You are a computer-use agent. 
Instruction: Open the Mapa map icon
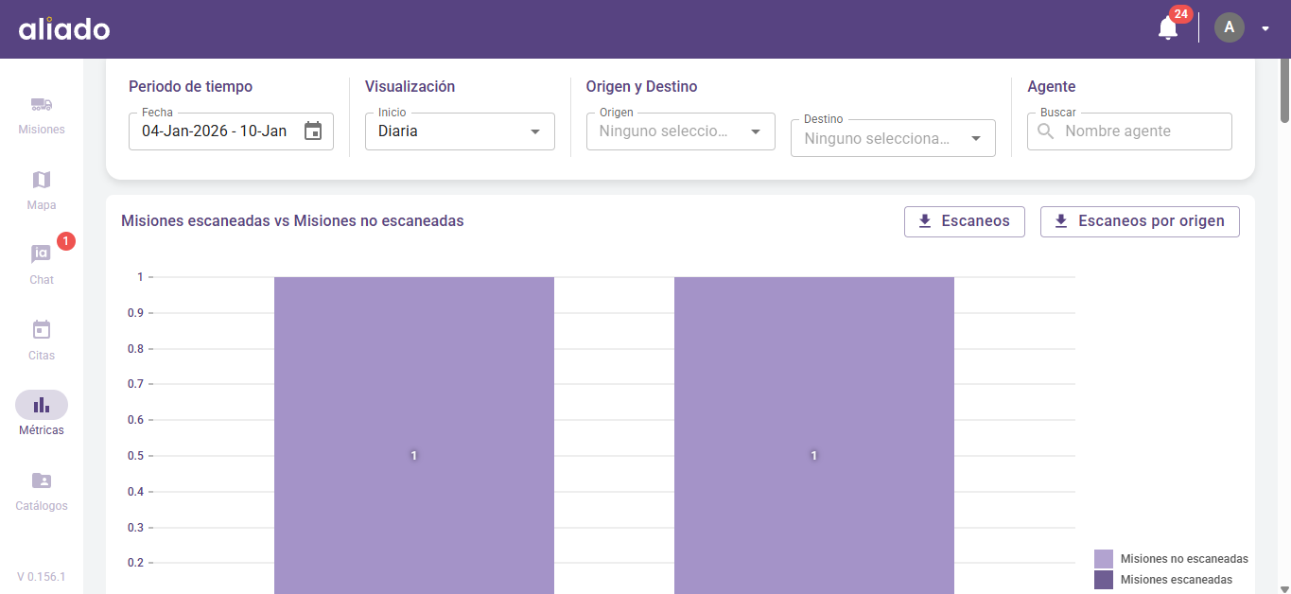(x=41, y=180)
